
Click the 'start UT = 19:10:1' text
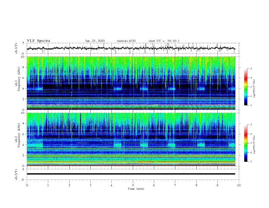pyautogui.click(x=164, y=41)
